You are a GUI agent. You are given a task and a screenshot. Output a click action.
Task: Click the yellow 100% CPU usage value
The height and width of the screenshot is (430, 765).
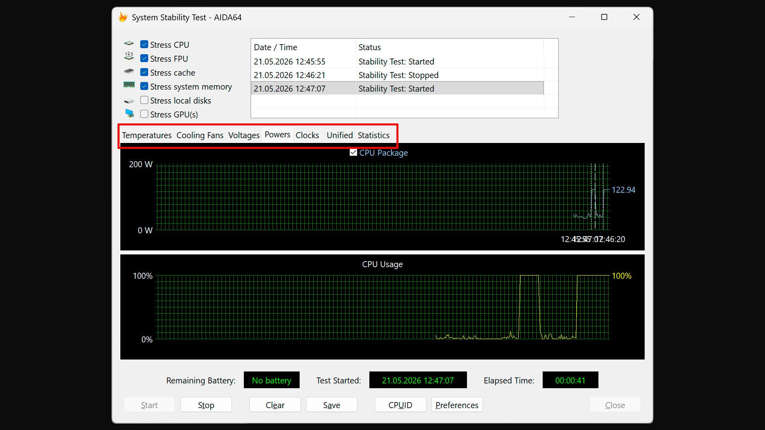[622, 276]
